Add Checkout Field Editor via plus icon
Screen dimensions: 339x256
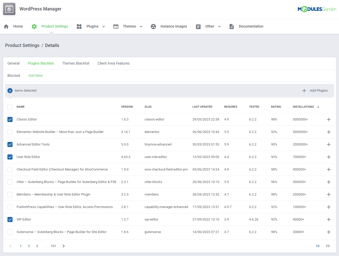329,169
